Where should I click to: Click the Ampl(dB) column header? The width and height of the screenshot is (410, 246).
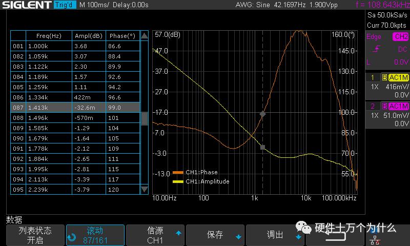click(x=89, y=36)
